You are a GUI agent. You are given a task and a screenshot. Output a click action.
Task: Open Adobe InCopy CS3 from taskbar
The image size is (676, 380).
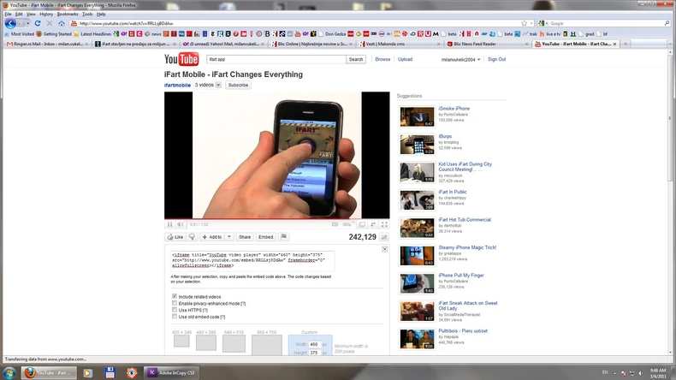click(169, 373)
